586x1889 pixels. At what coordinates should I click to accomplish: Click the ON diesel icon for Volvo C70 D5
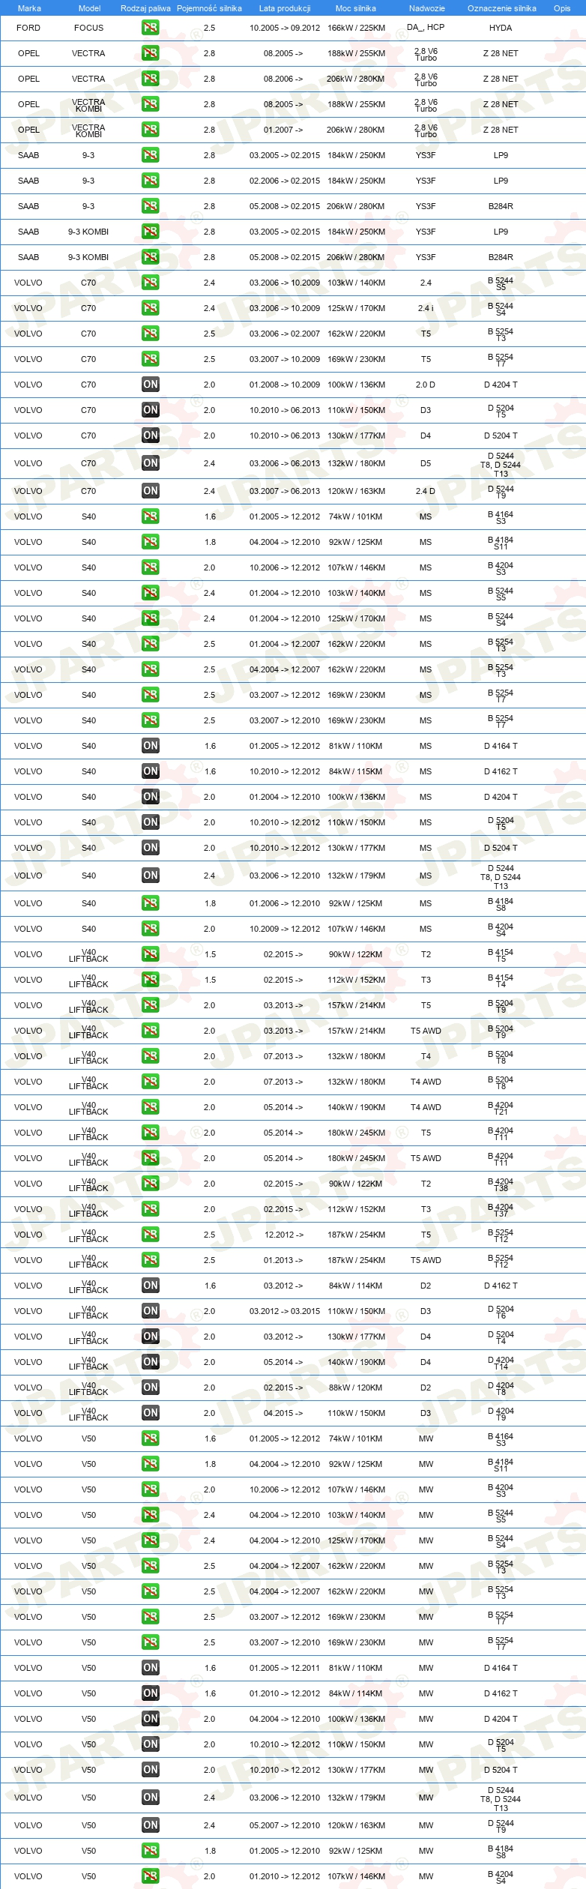pos(151,463)
